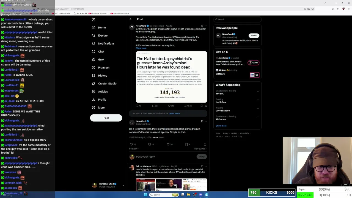Open GB News live broadcast +18 badge
This screenshot has width=352, height=198.
tap(254, 75)
